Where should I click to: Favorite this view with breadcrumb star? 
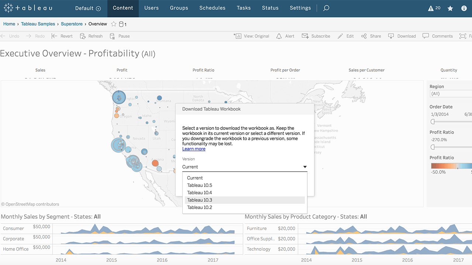(x=114, y=24)
